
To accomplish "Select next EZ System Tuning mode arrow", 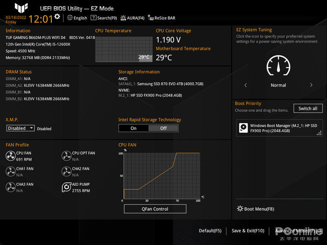I will pos(311,85).
